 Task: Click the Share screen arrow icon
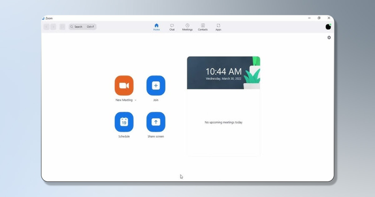(x=156, y=122)
